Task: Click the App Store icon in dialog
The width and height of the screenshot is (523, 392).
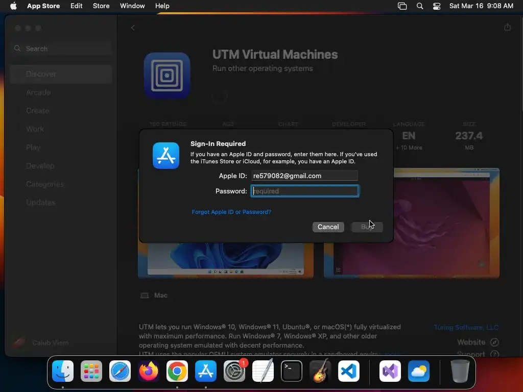Action: 166,156
